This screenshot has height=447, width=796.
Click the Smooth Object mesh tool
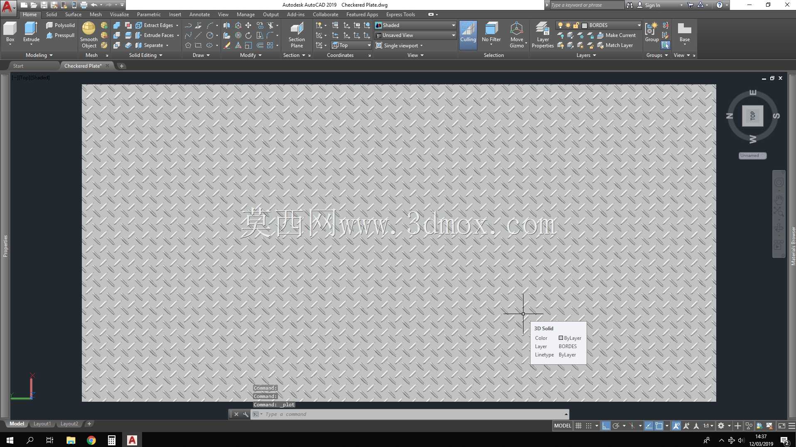(88, 35)
